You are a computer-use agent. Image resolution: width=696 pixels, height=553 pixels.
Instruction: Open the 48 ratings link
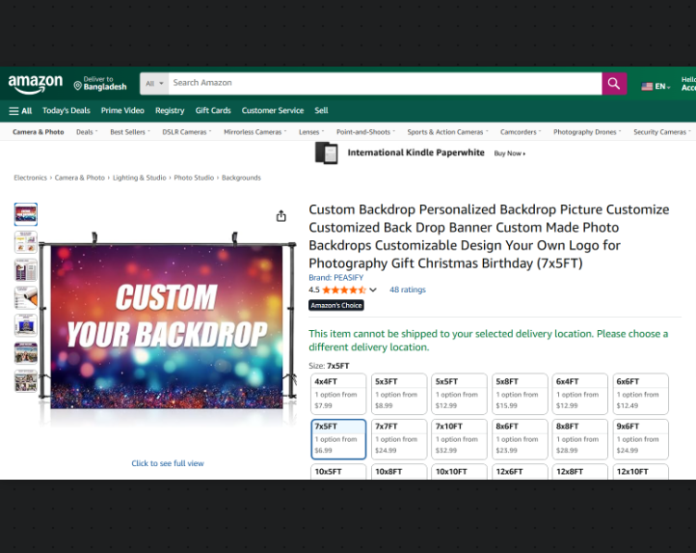(407, 290)
